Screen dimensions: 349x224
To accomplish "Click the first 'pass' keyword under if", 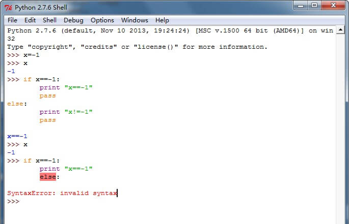I will 47,96.
